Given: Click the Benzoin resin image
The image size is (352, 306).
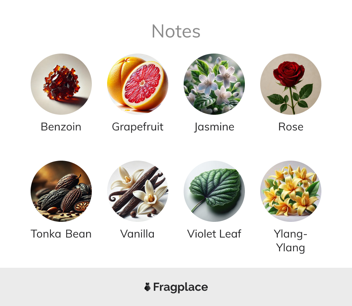Looking at the screenshot, I should pos(61,84).
